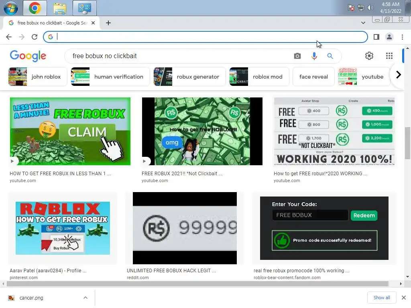Click the vertical page scrollbar thumb
The height and width of the screenshot is (308, 411).
point(407,143)
